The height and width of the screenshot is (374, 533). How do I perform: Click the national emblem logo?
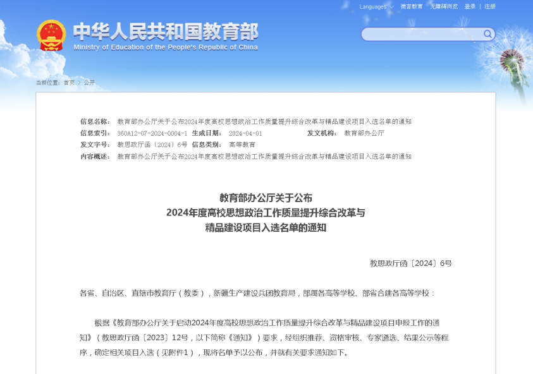pos(51,35)
